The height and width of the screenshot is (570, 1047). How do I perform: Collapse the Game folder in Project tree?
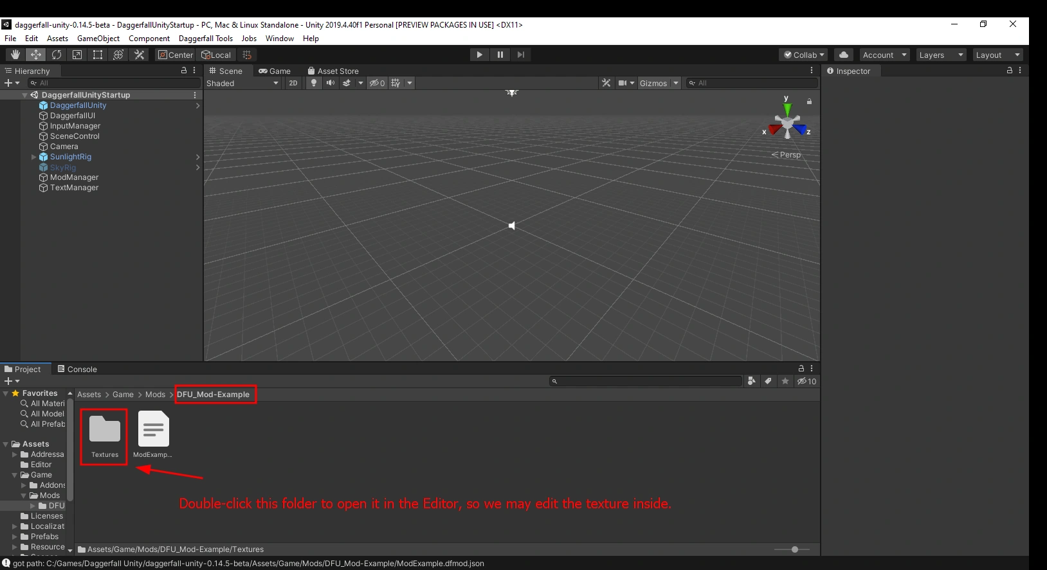pos(15,475)
